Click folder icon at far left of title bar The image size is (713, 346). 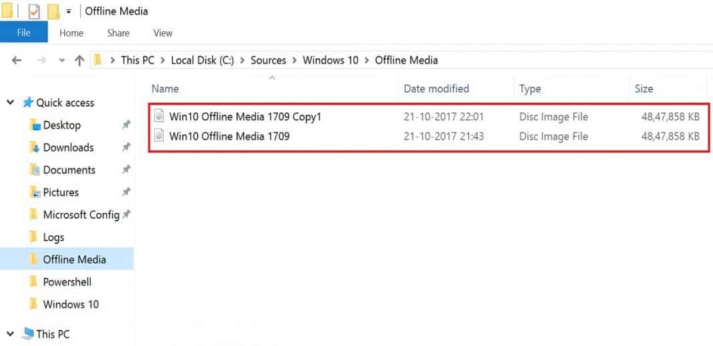[x=7, y=11]
